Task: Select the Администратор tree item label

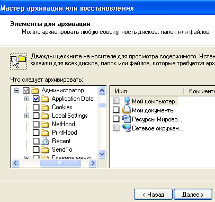Action: [62, 90]
